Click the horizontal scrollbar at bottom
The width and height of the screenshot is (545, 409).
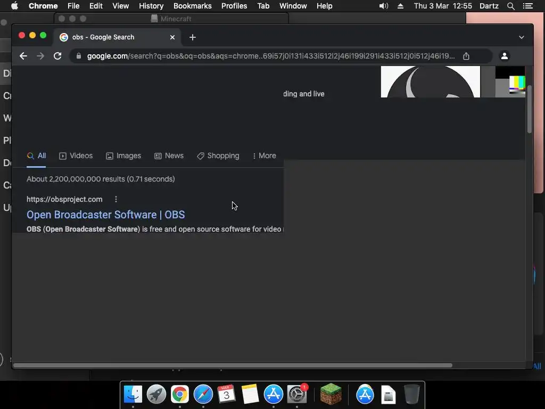point(233,365)
